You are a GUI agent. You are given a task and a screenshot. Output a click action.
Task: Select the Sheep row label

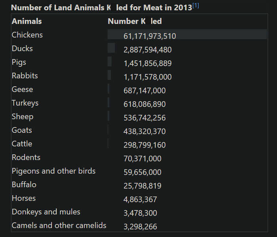coord(23,117)
